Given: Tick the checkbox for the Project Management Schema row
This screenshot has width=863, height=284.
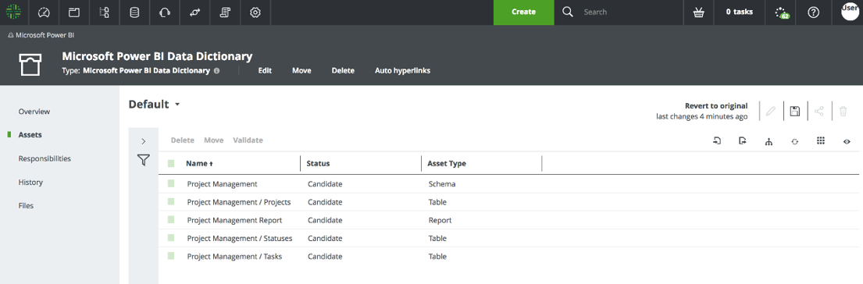Looking at the screenshot, I should (171, 183).
